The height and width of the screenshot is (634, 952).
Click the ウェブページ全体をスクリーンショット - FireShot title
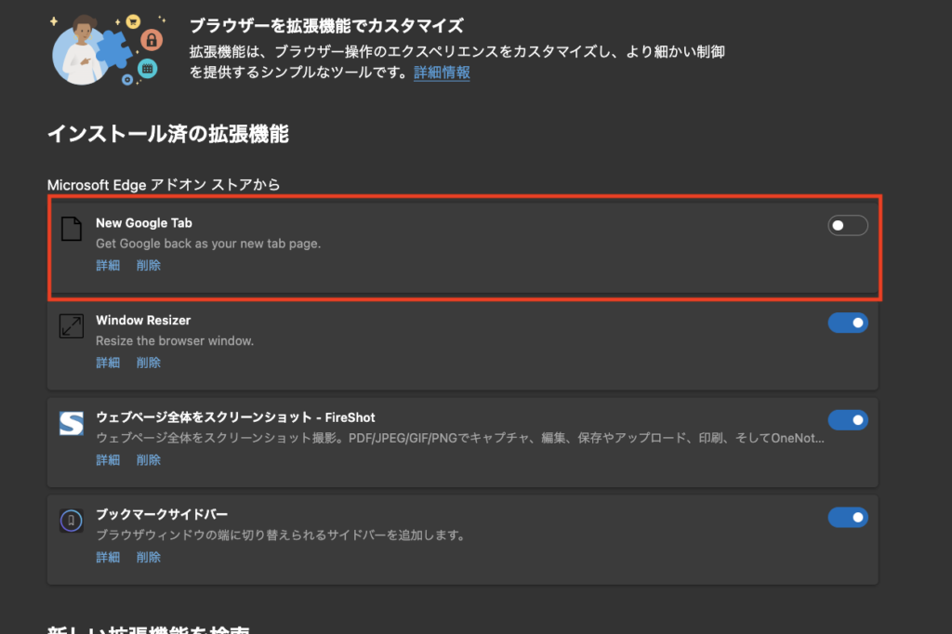235,417
